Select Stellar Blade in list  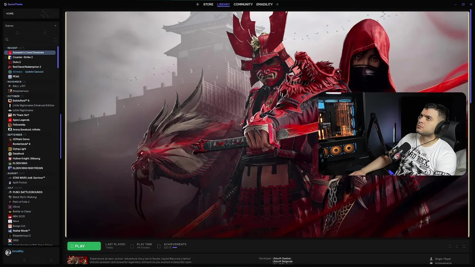[22, 231]
